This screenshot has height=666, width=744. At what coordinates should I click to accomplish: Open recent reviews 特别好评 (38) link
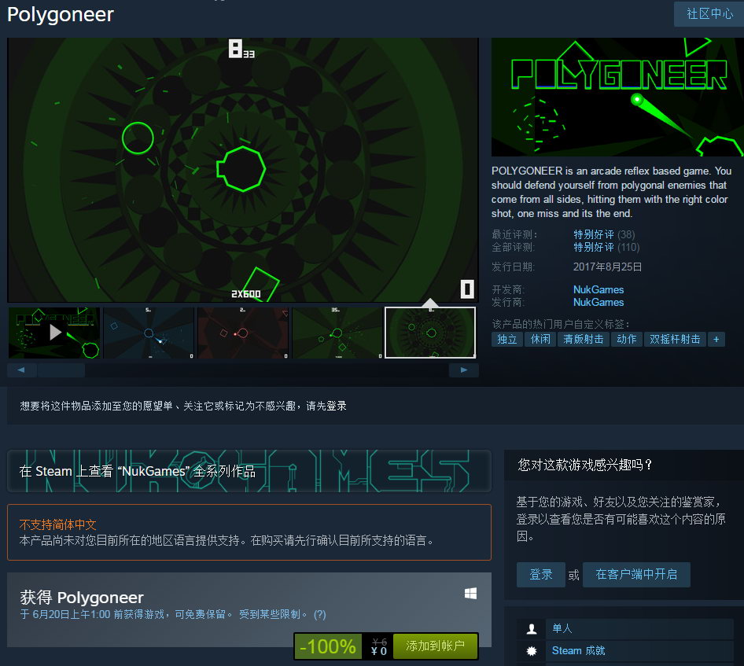tap(603, 234)
